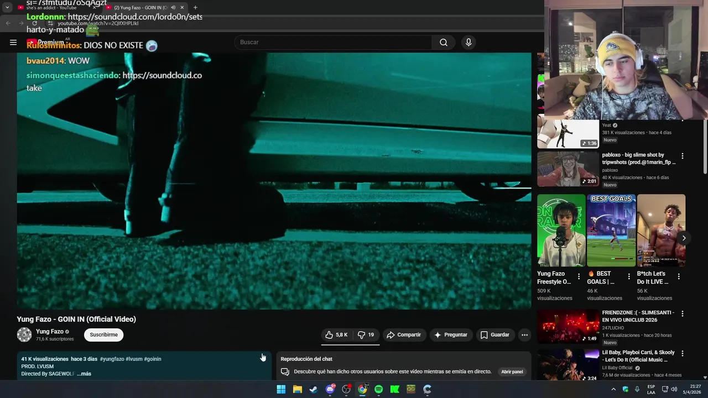The height and width of the screenshot is (398, 708).
Task: Launch Steam from the taskbar
Action: 314,389
